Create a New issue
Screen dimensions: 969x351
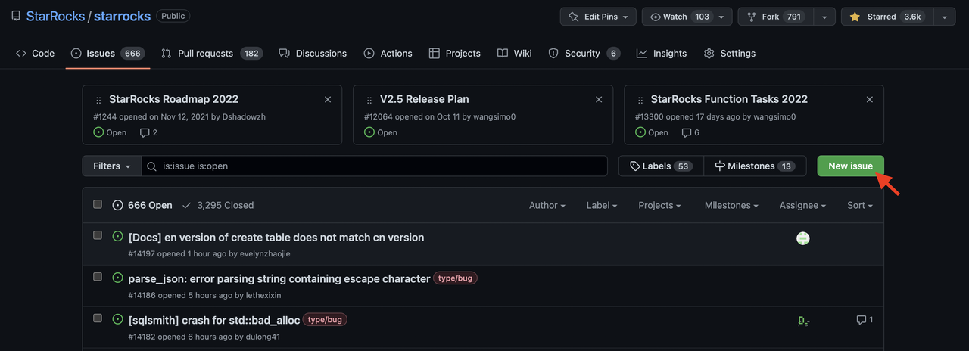click(x=850, y=166)
